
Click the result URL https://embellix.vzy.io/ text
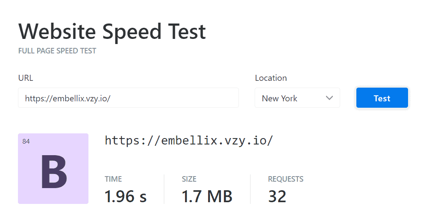[x=189, y=141]
